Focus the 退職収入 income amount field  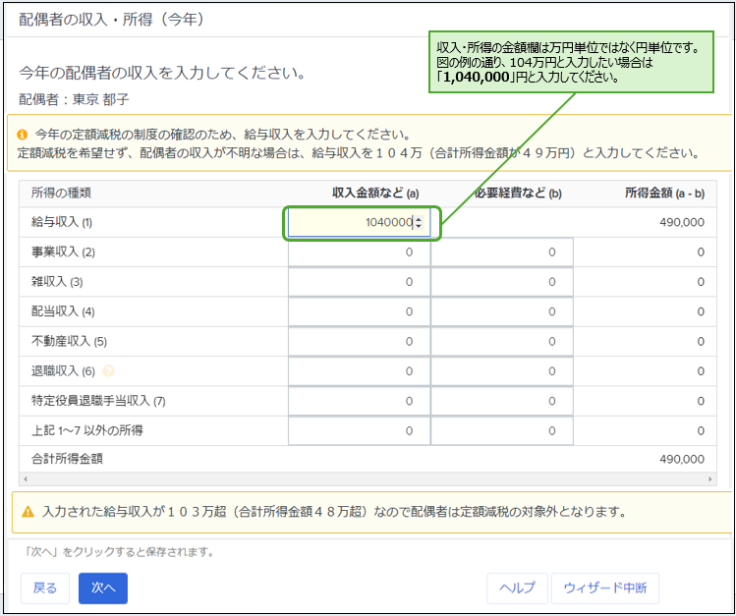point(359,371)
